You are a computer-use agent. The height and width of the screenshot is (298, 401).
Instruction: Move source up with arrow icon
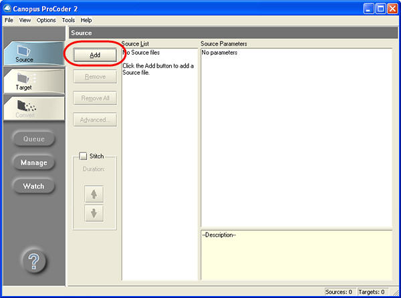pos(94,194)
